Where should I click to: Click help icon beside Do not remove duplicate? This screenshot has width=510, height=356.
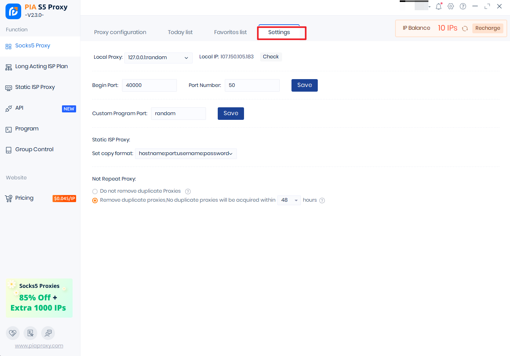[x=188, y=192]
